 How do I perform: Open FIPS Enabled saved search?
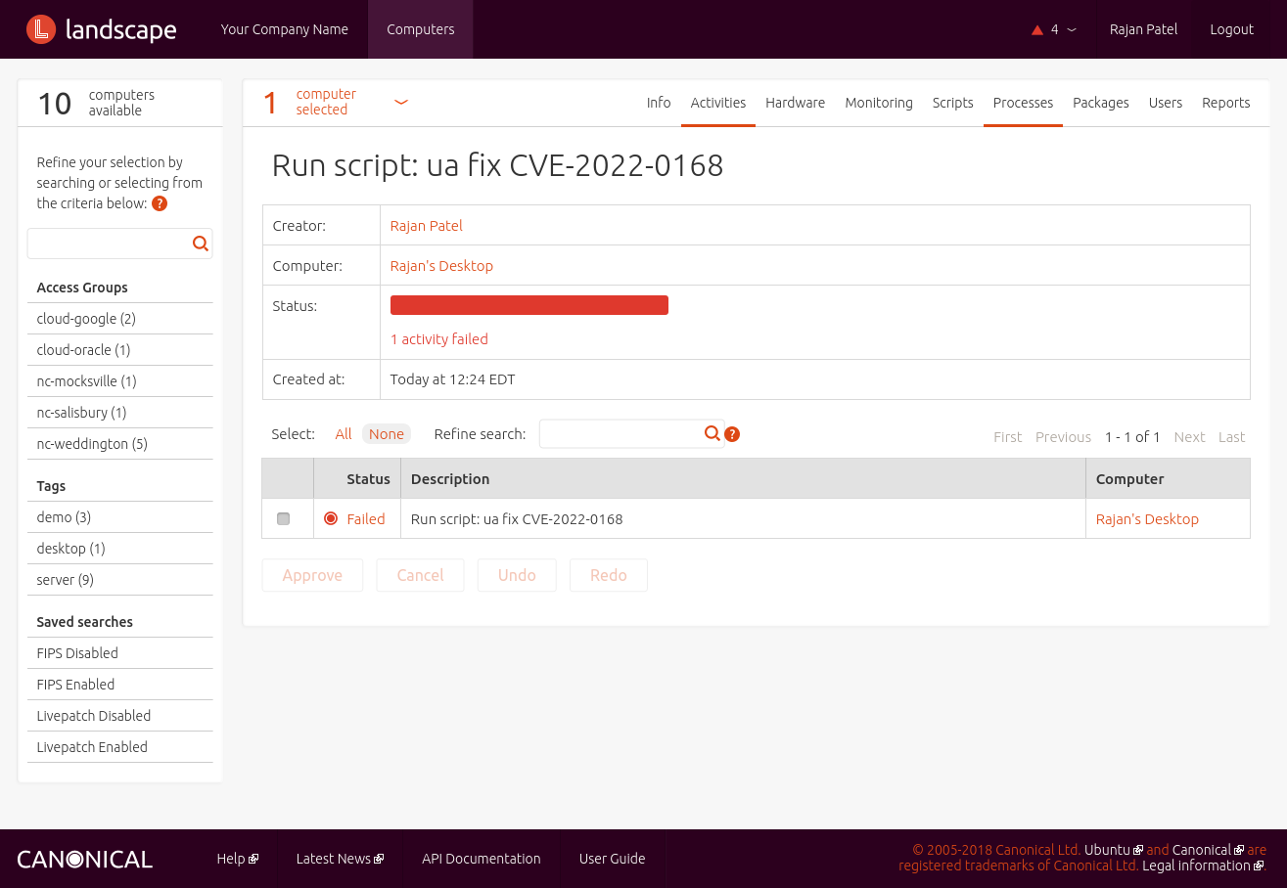tap(75, 685)
